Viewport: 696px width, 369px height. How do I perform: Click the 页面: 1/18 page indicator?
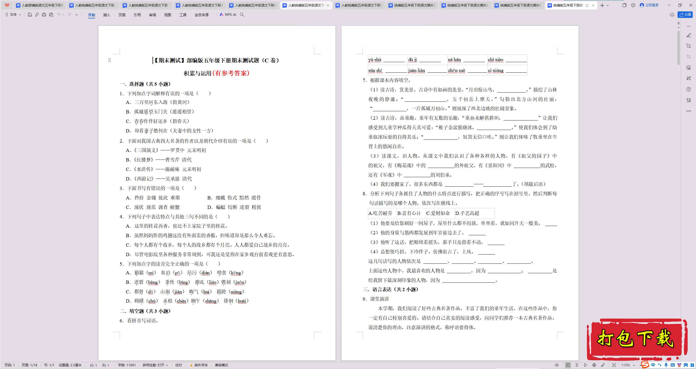(30, 365)
